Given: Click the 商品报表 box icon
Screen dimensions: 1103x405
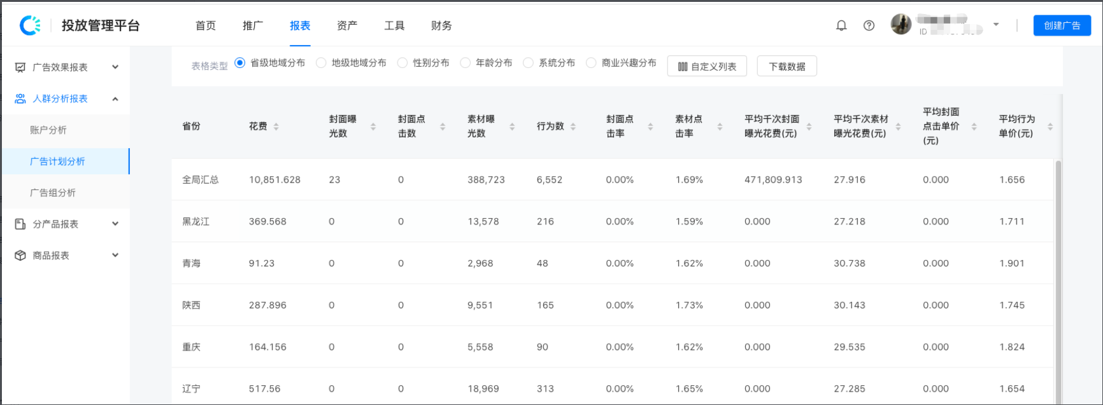Looking at the screenshot, I should coord(20,256).
